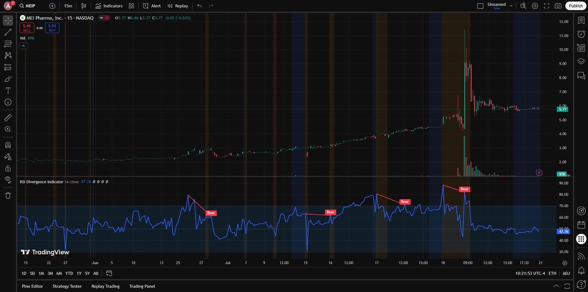The width and height of the screenshot is (588, 292).
Task: Create an Alert from the toolbar
Action: [152, 6]
